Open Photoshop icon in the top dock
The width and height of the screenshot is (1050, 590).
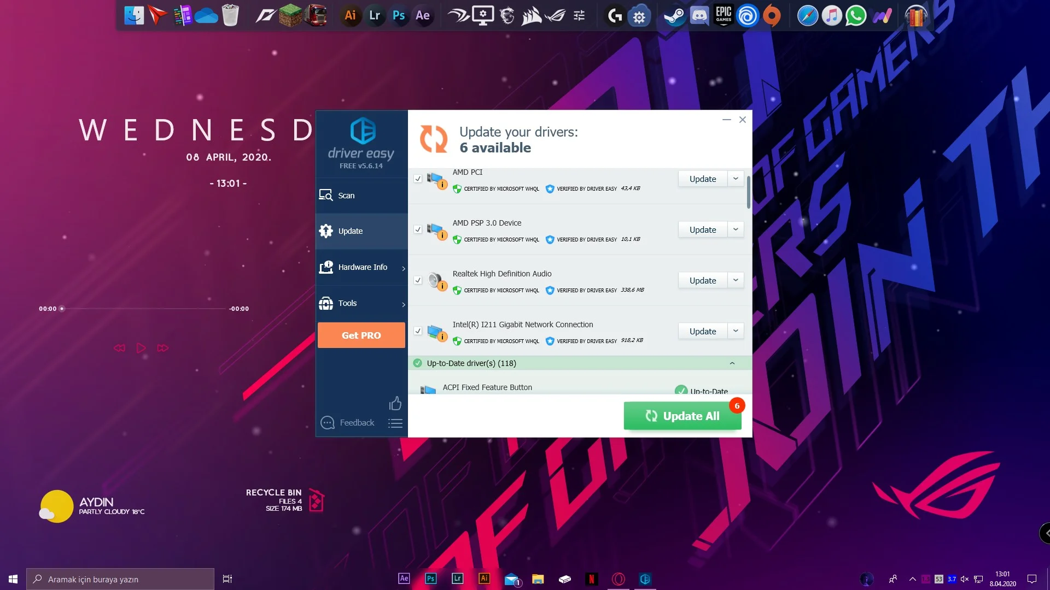coord(399,16)
